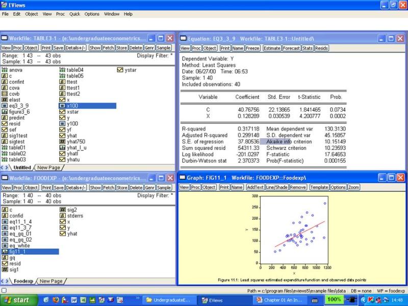Select the elast scalar object icon
The width and height of the screenshot is (408, 306).
[5, 99]
